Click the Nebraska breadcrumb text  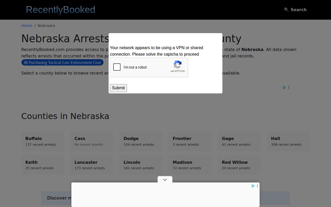[x=46, y=26]
